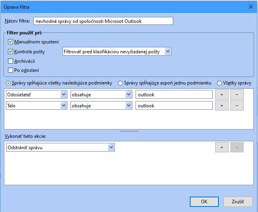
Task: Click the Zrušiť button
Action: pos(238,201)
